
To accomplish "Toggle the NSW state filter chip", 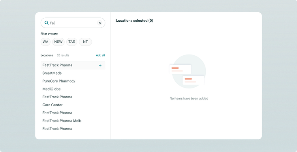I will coord(58,42).
